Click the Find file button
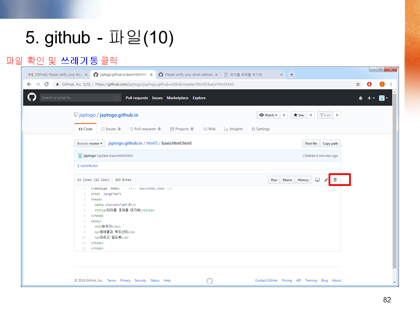 pos(311,143)
